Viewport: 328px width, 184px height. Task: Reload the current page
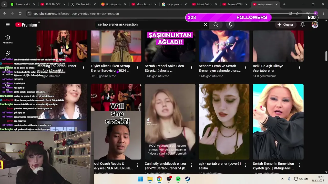click(x=20, y=14)
